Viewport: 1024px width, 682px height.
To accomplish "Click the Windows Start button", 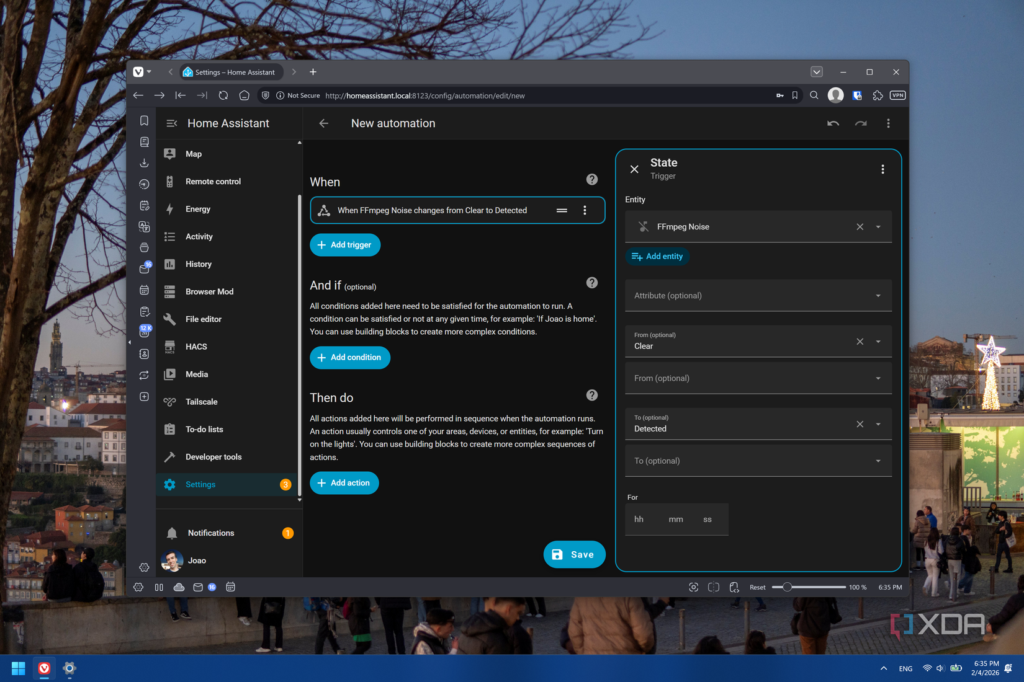I will click(18, 668).
